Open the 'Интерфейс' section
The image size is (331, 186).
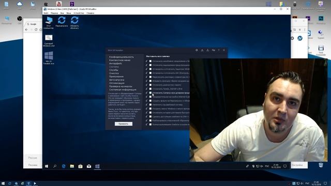[115, 64]
